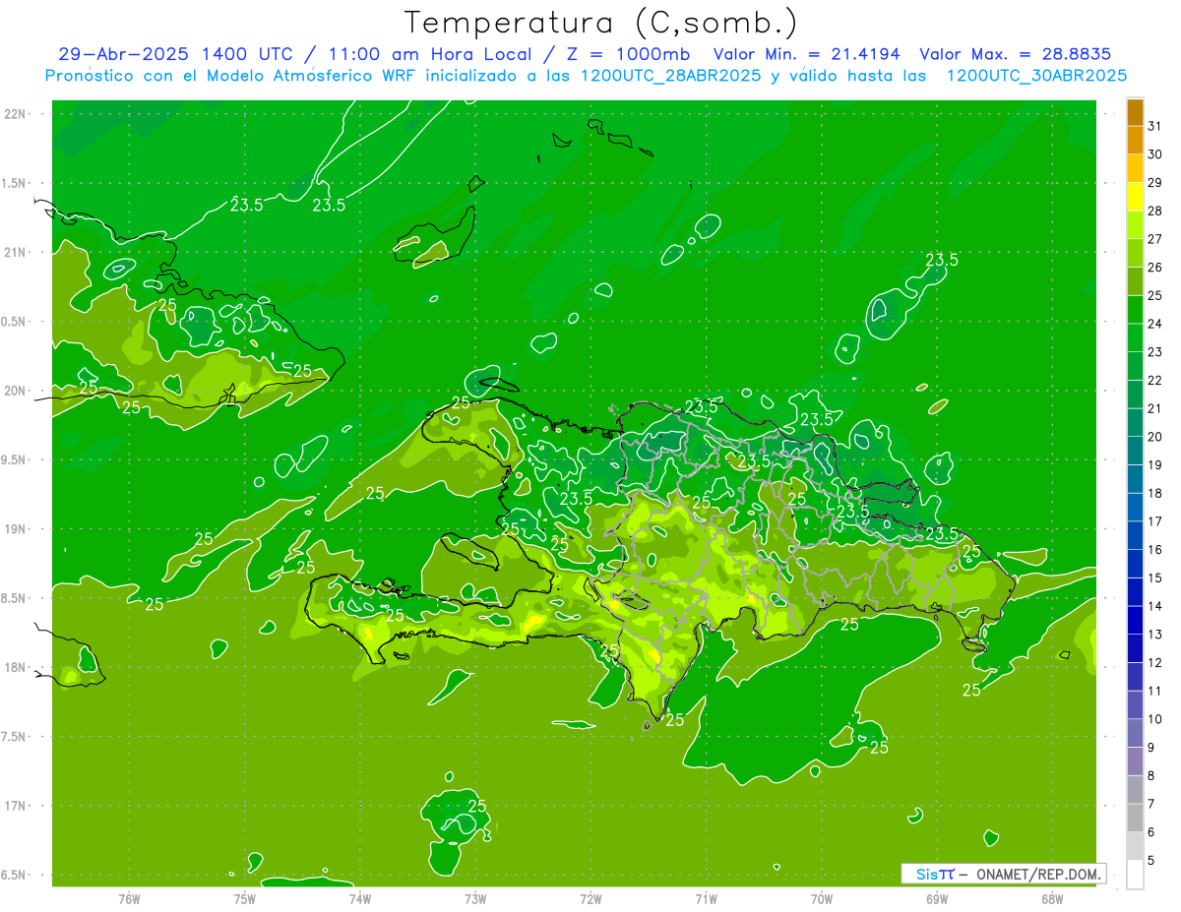Viewport: 1181px width, 912px height.
Task: Pick the gray swatch between 6 and 7
Action: pos(1135,818)
